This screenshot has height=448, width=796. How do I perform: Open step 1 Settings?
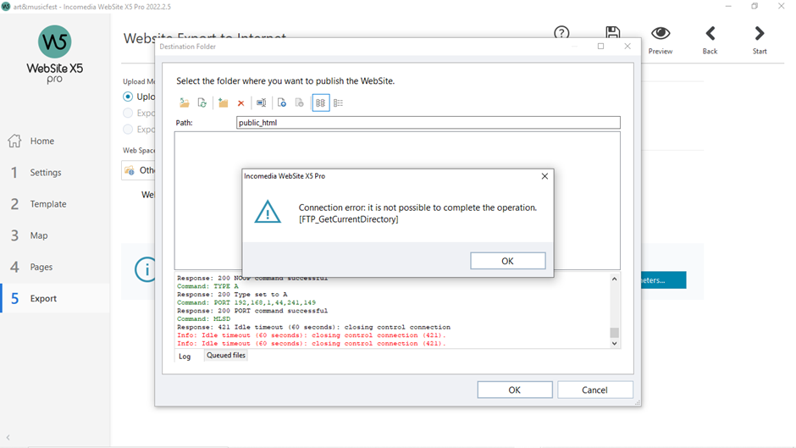[x=45, y=172]
